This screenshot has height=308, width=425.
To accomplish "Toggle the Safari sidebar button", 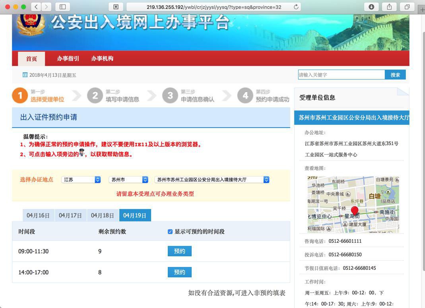I will click(62, 7).
